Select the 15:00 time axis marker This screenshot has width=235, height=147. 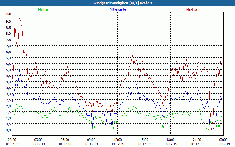[x=144, y=140]
